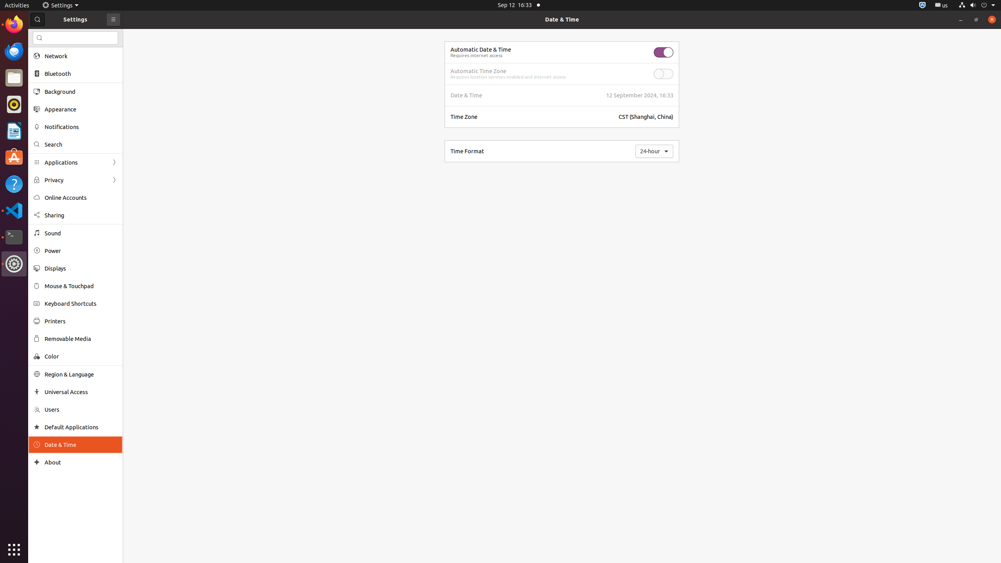Viewport: 1001px width, 563px height.
Task: Open Thunderbird mail from the dock
Action: coord(14,51)
